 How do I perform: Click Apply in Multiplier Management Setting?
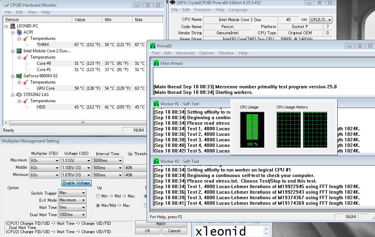(161, 223)
